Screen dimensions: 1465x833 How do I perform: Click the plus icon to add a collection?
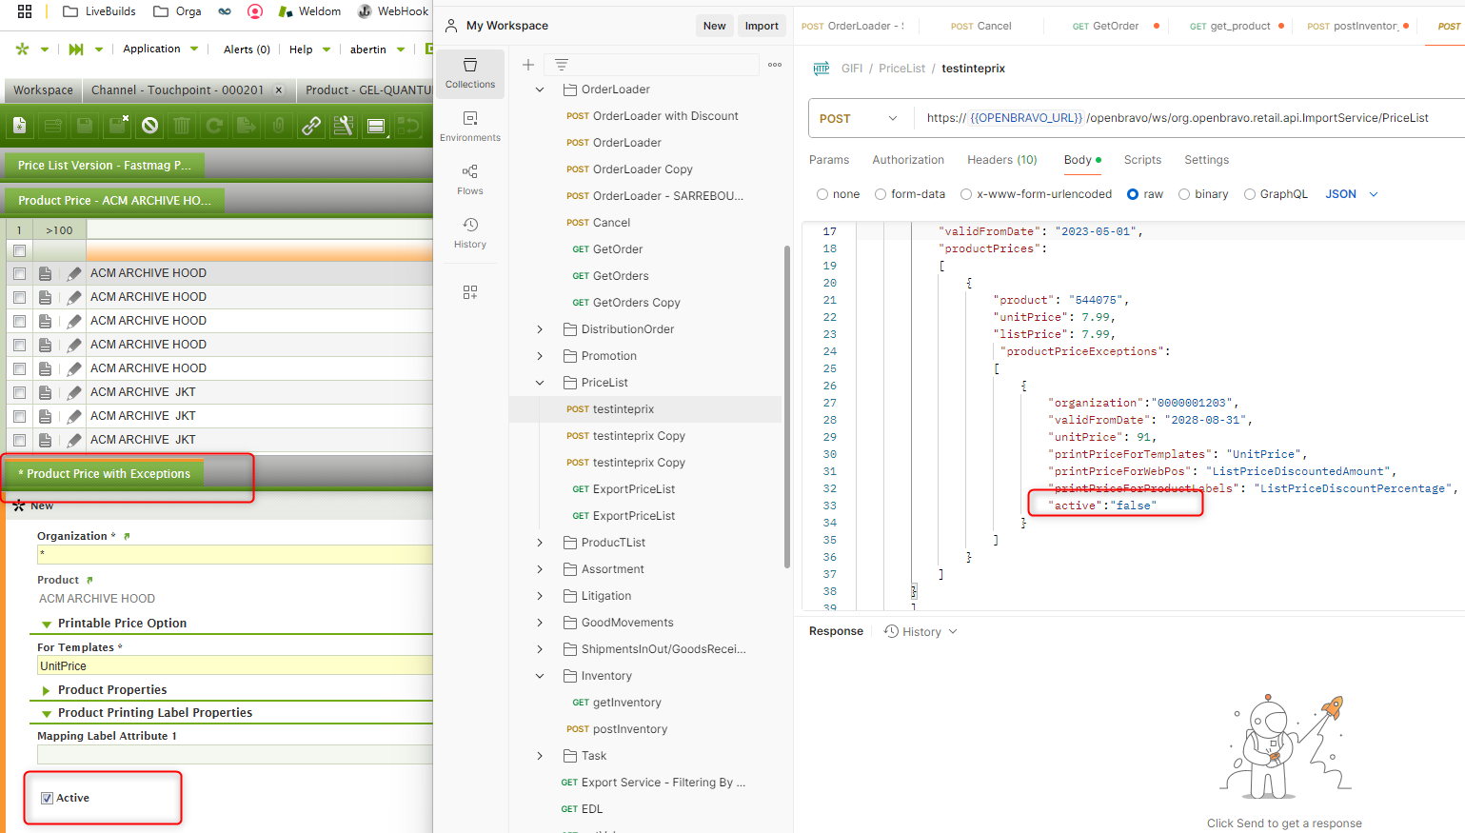pos(528,65)
